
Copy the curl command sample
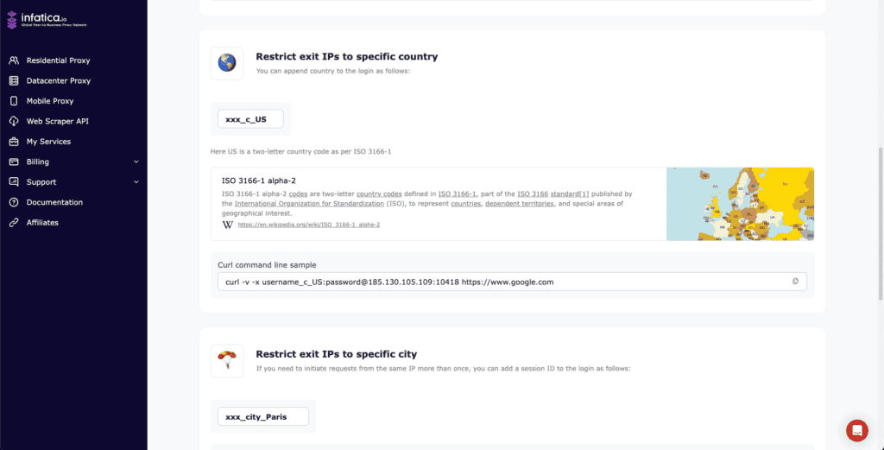point(796,282)
